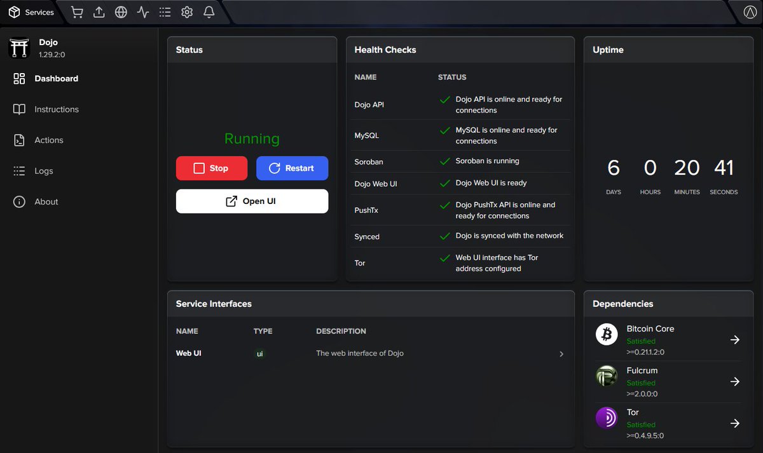Open the Bitcoin Core dependency arrow
Image resolution: width=763 pixels, height=453 pixels.
tap(735, 340)
